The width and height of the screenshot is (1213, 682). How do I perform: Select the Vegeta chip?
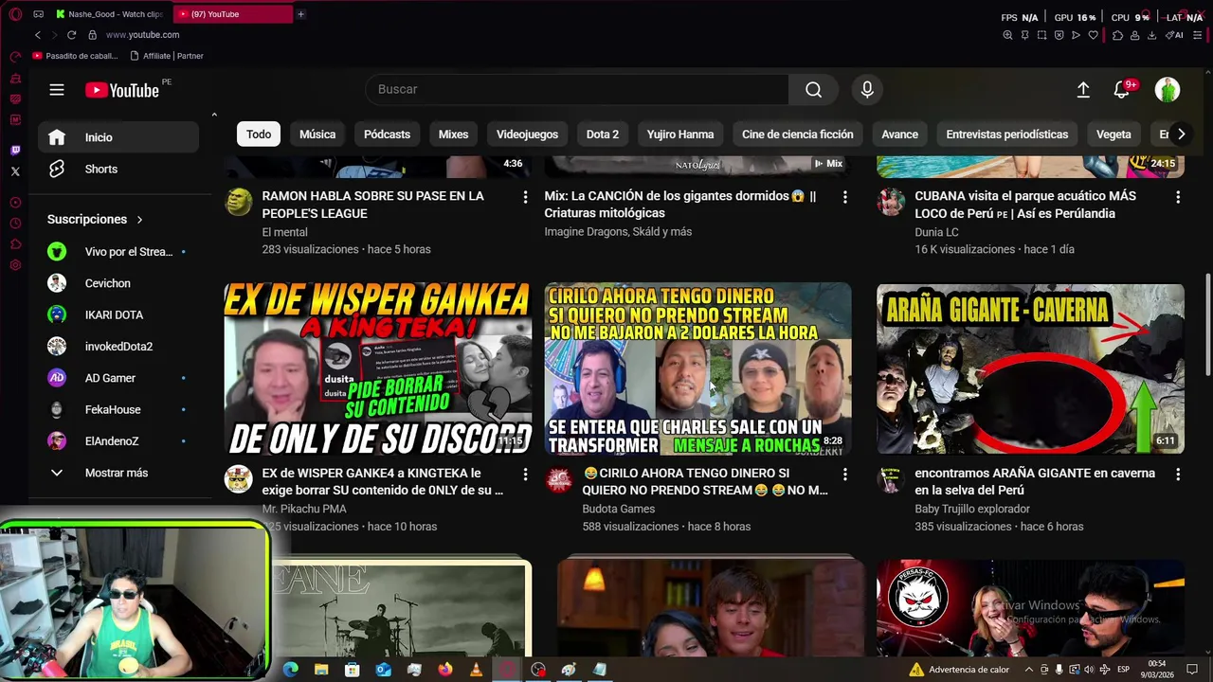pyautogui.click(x=1113, y=135)
